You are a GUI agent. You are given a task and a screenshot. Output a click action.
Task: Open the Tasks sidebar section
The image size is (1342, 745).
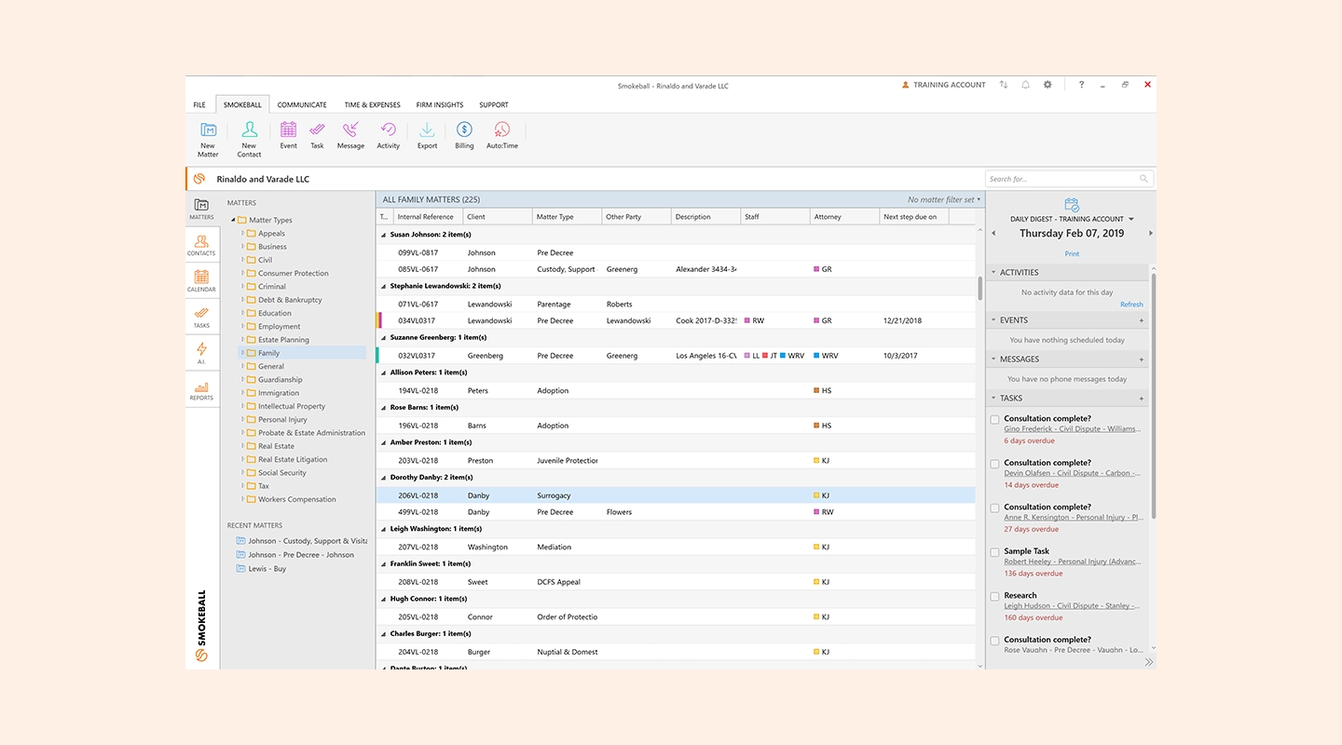coord(202,318)
